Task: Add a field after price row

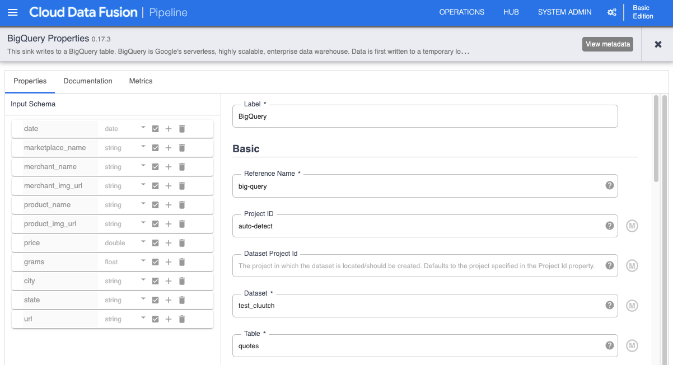Action: 169,243
